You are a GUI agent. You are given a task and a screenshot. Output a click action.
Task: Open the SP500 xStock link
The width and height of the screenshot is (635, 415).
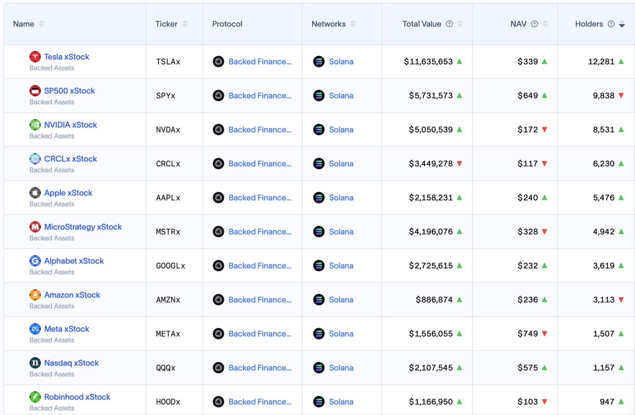click(69, 91)
